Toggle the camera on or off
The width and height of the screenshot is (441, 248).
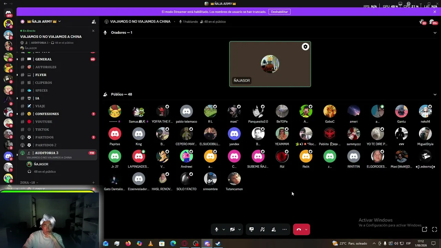pyautogui.click(x=232, y=229)
